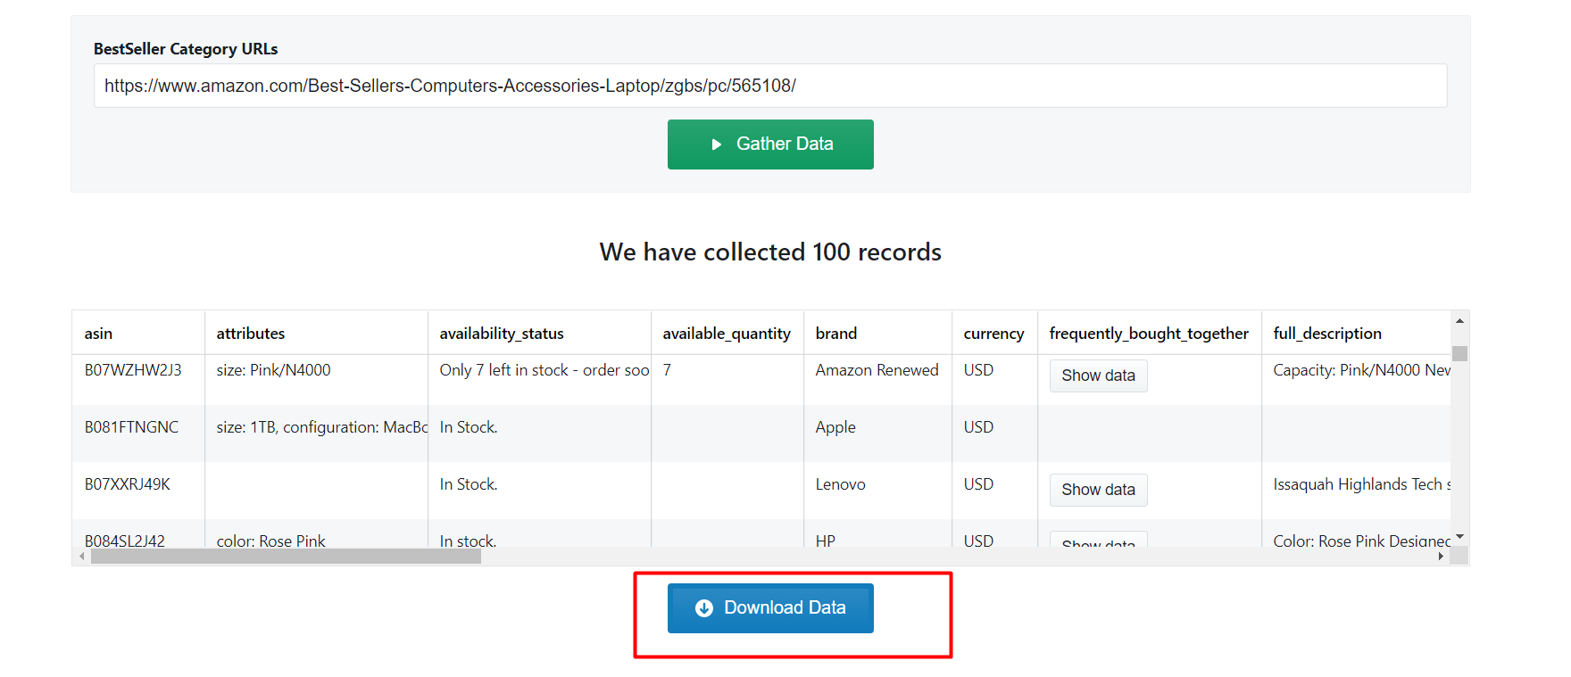This screenshot has width=1571, height=677.
Task: Click the horizontal scroll right arrow
Action: point(1441,557)
